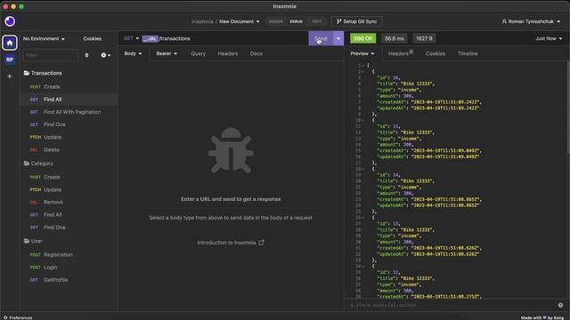The height and width of the screenshot is (320, 570).
Task: Open the Timeline tab
Action: 468,53
